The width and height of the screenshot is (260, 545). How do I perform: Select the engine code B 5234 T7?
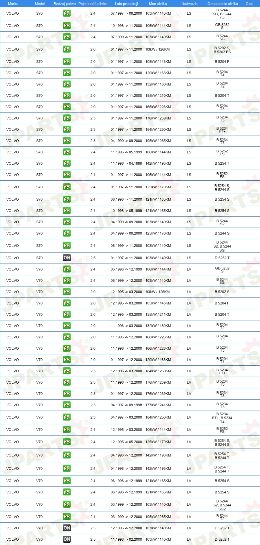[222, 141]
